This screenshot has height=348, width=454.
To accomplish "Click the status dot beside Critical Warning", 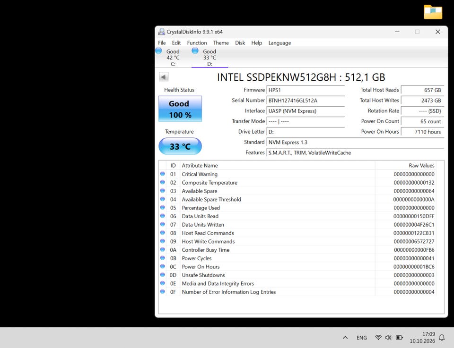I will (162, 174).
